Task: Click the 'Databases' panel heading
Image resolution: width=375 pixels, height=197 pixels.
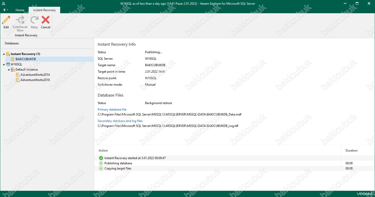Action: pos(12,43)
